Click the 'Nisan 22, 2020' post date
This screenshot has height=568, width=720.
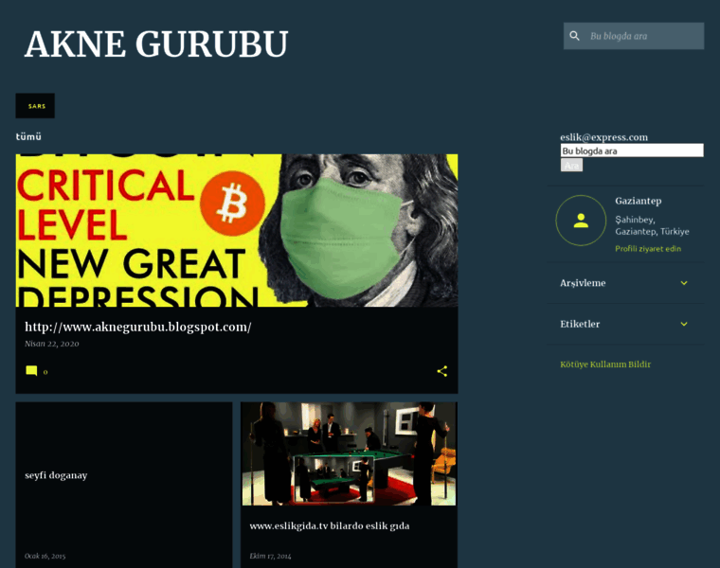point(52,344)
